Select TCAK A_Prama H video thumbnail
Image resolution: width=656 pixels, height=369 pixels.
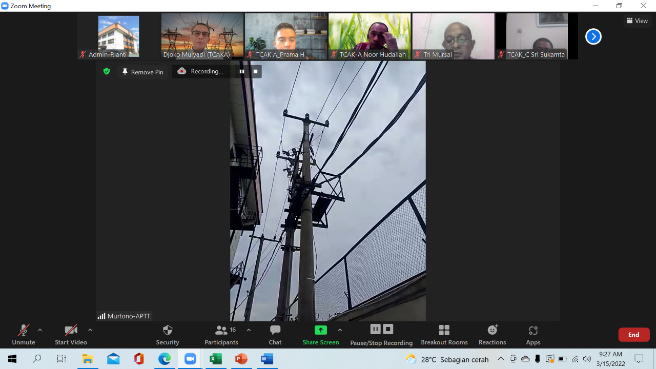[x=286, y=36]
